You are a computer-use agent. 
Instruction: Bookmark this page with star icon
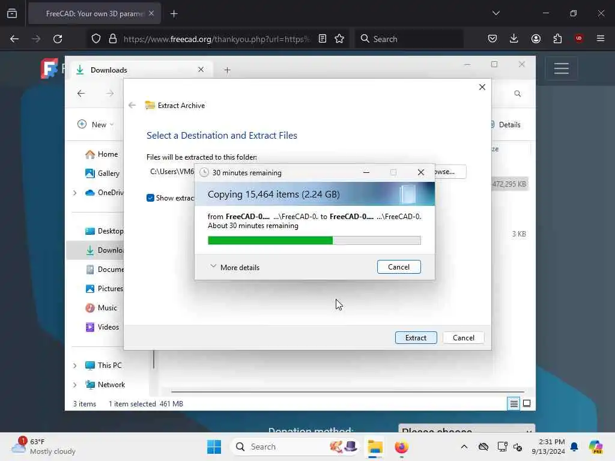coord(339,38)
